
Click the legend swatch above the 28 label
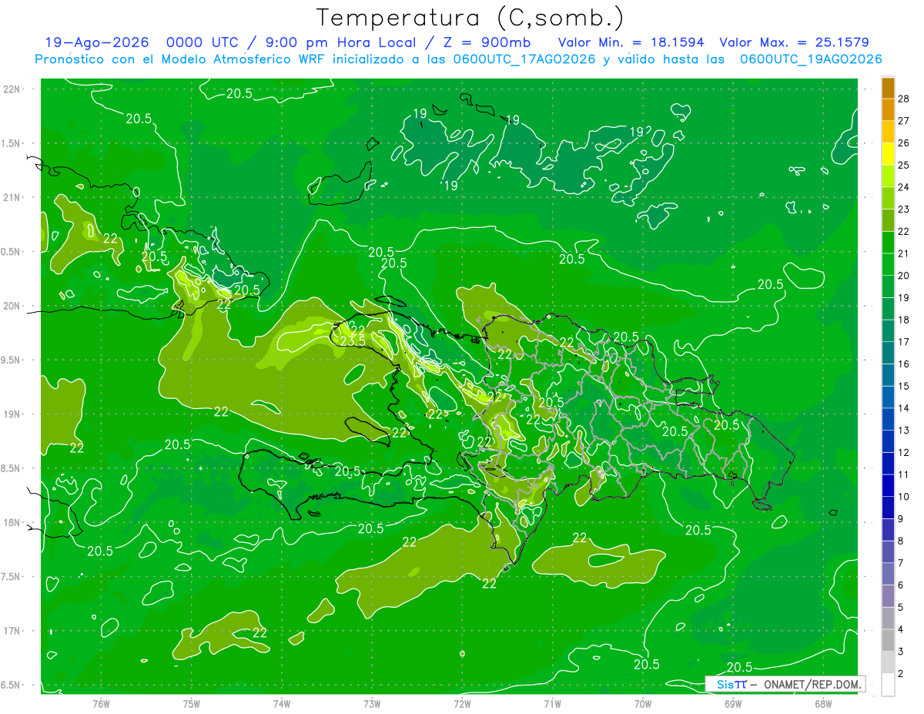coord(888,88)
